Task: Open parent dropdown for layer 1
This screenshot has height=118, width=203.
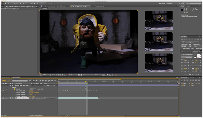Action: click(50, 85)
